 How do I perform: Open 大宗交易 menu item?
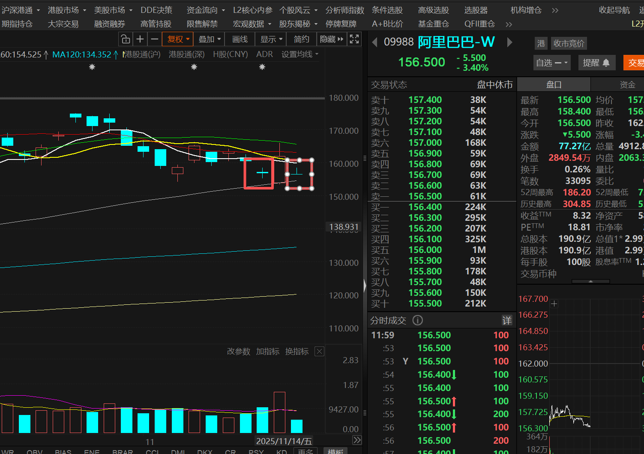tap(63, 24)
